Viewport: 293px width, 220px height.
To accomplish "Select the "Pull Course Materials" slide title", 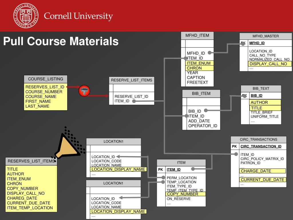I will pyautogui.click(x=61, y=41).
